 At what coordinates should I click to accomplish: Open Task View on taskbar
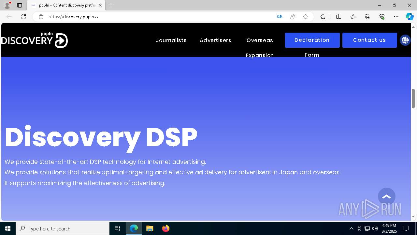tap(117, 228)
